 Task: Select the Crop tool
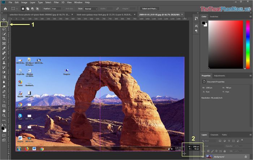point(4,39)
